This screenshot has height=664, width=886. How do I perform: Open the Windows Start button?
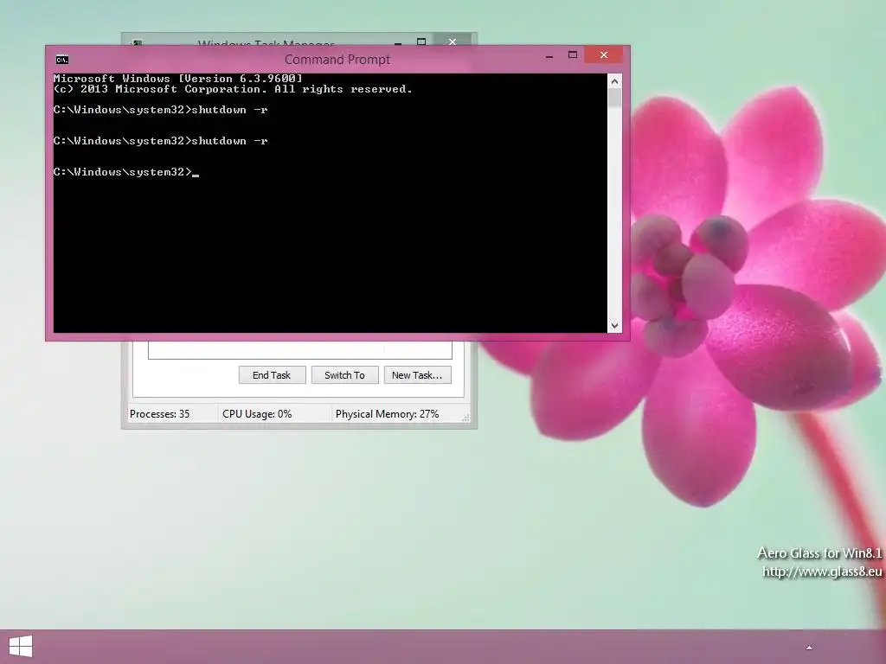click(x=21, y=647)
